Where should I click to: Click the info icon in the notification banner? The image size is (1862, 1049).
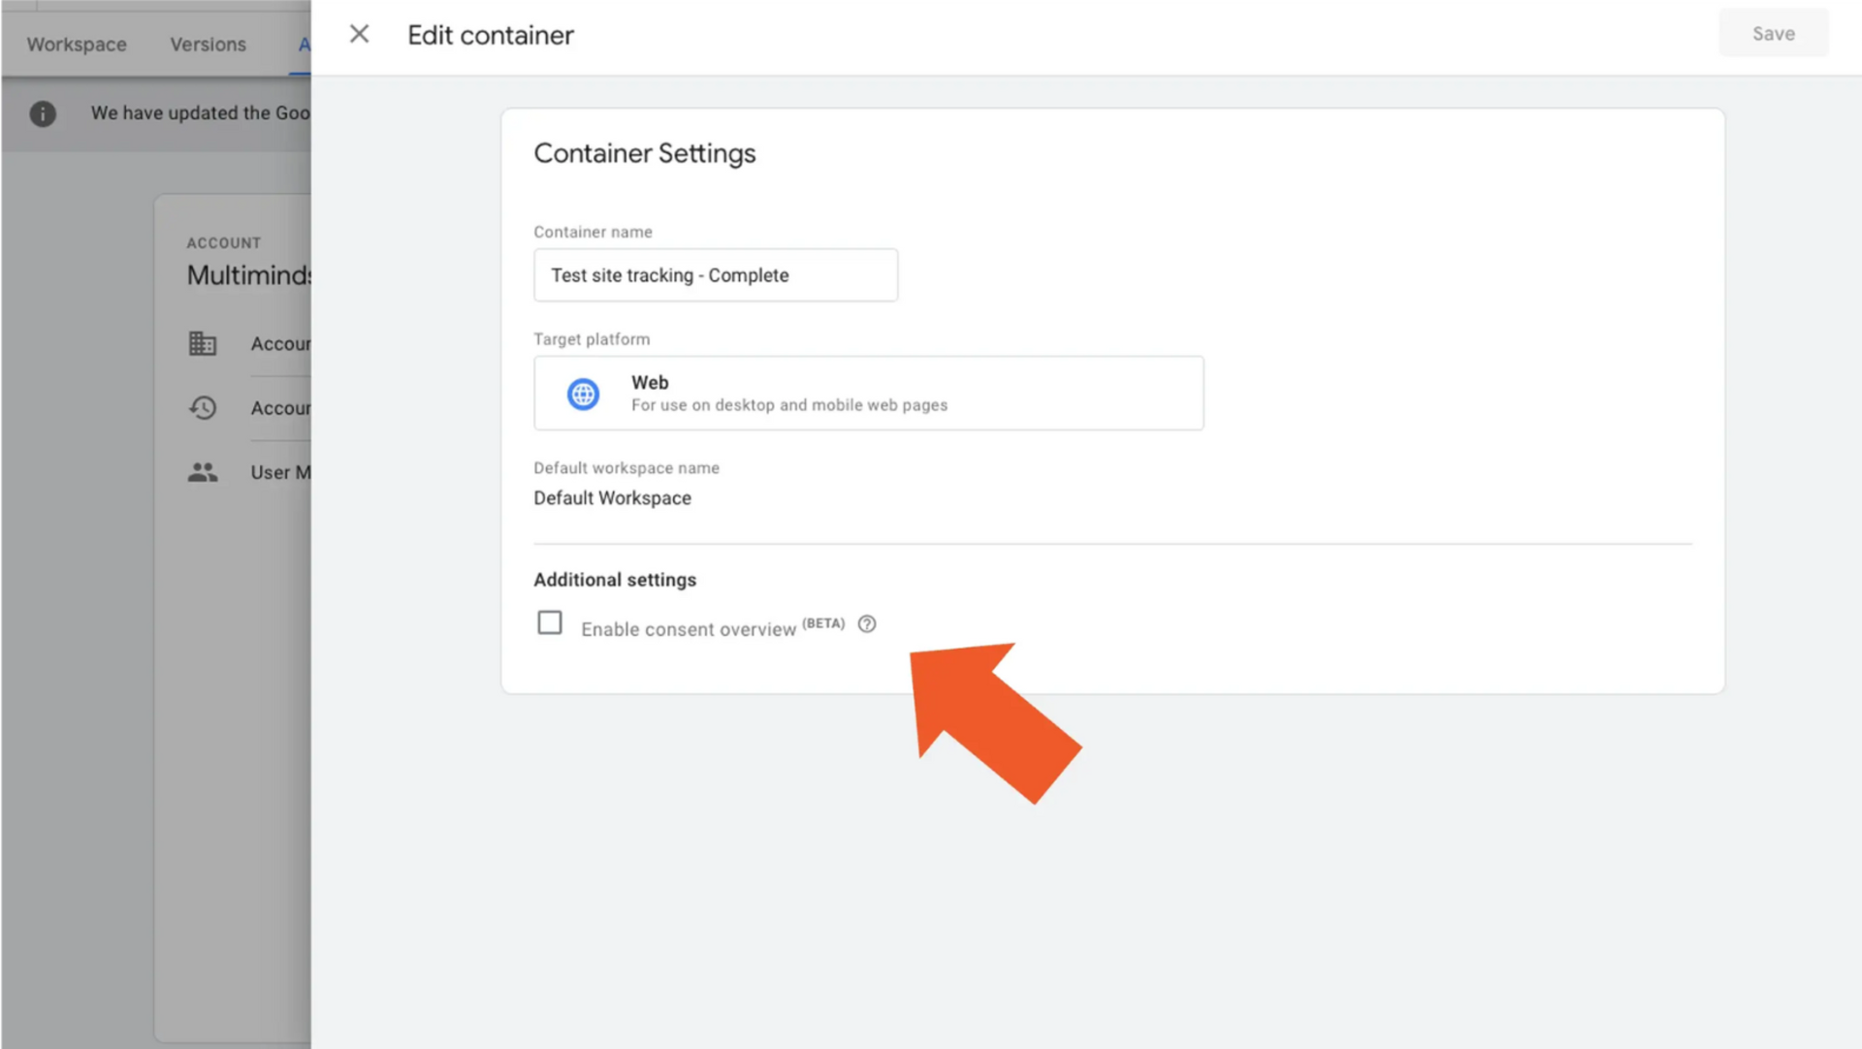pyautogui.click(x=42, y=113)
